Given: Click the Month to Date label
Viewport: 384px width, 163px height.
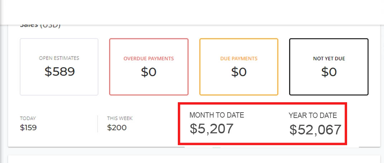Looking at the screenshot, I should click(217, 115).
